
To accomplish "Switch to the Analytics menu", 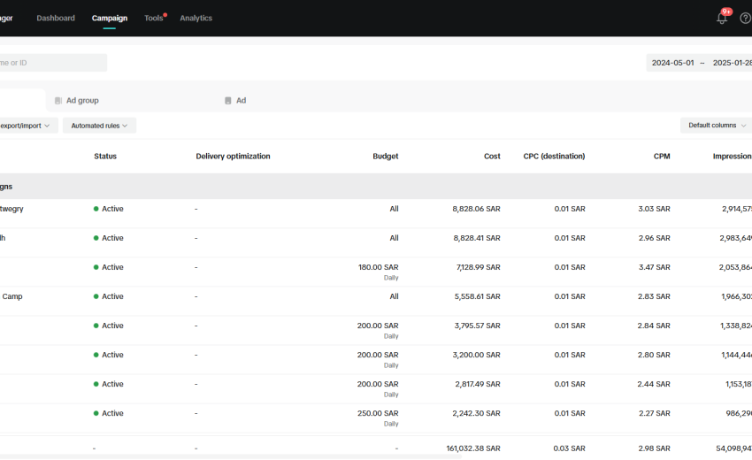I will [x=196, y=18].
